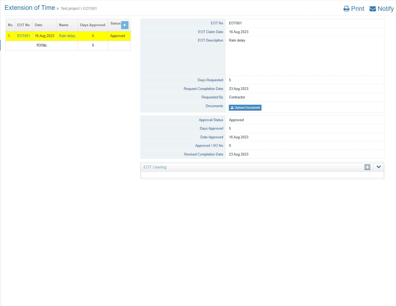Add a new EOT with the table plus button
This screenshot has height=306, width=396.
124,25
